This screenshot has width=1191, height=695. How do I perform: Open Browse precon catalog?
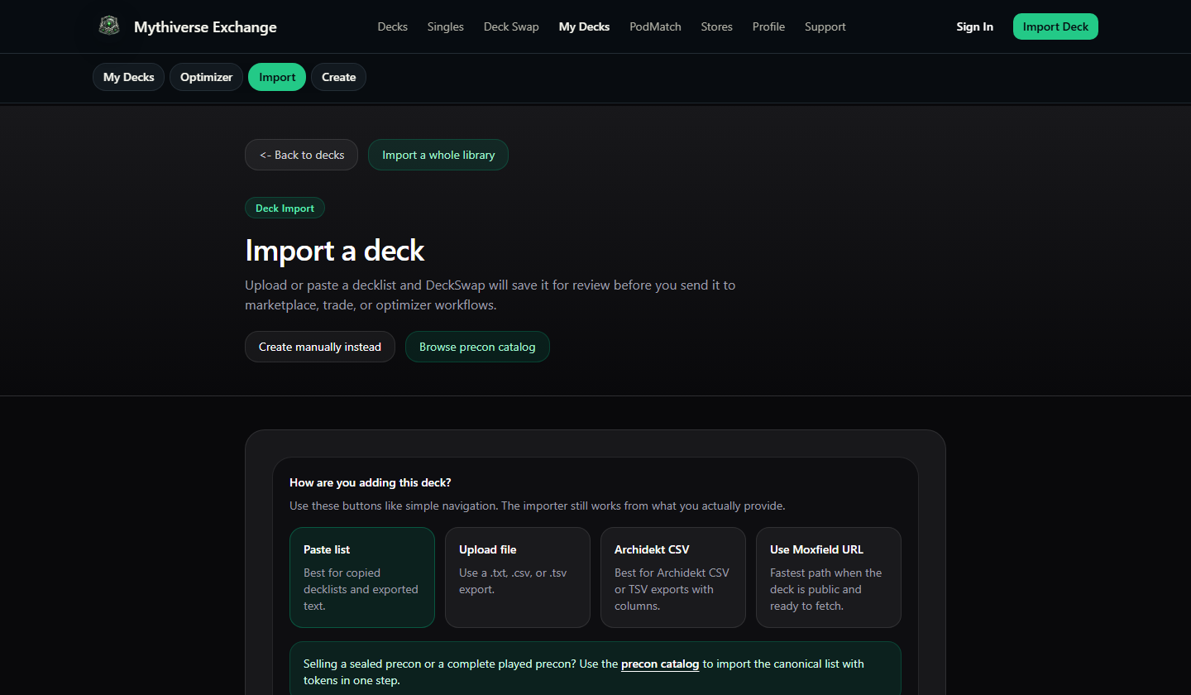pyautogui.click(x=477, y=347)
